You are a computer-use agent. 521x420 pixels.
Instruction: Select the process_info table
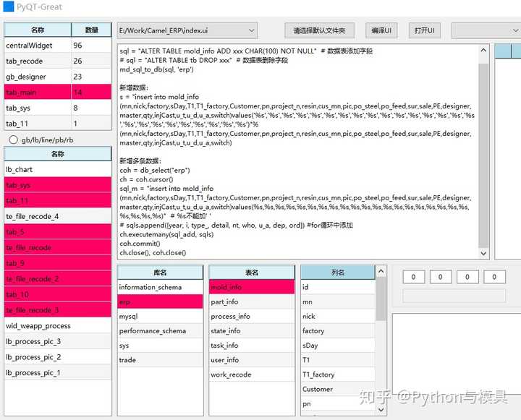[252, 317]
